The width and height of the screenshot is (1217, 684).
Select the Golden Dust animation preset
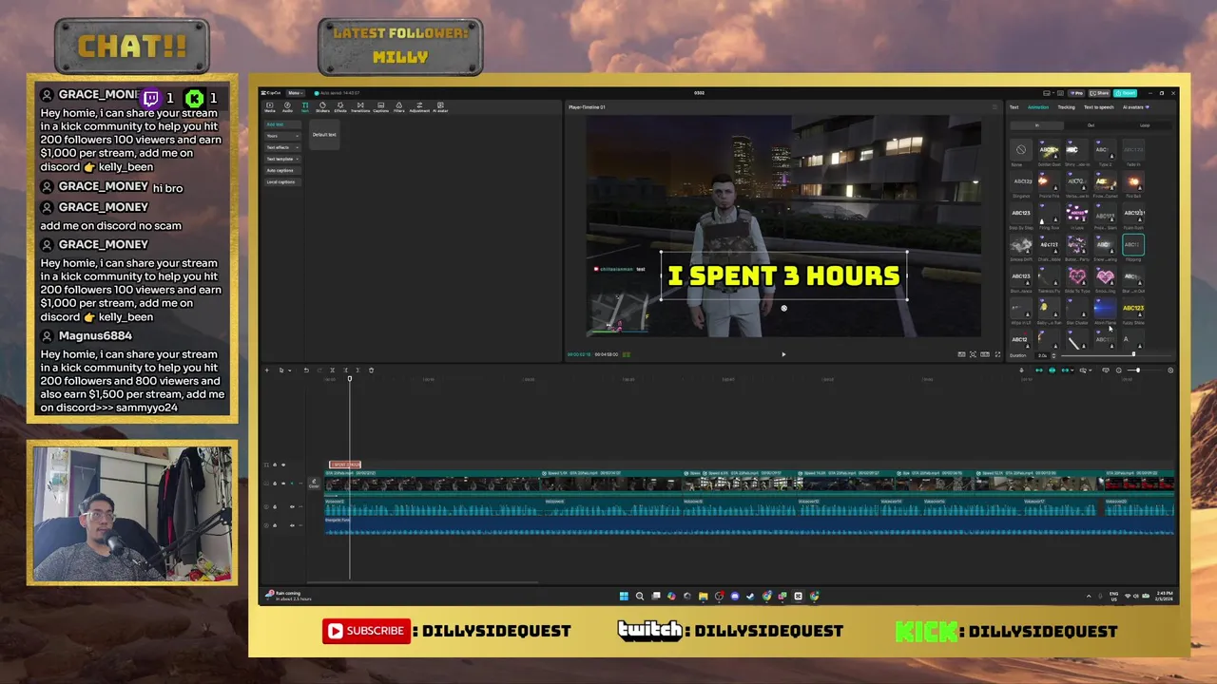point(1049,150)
